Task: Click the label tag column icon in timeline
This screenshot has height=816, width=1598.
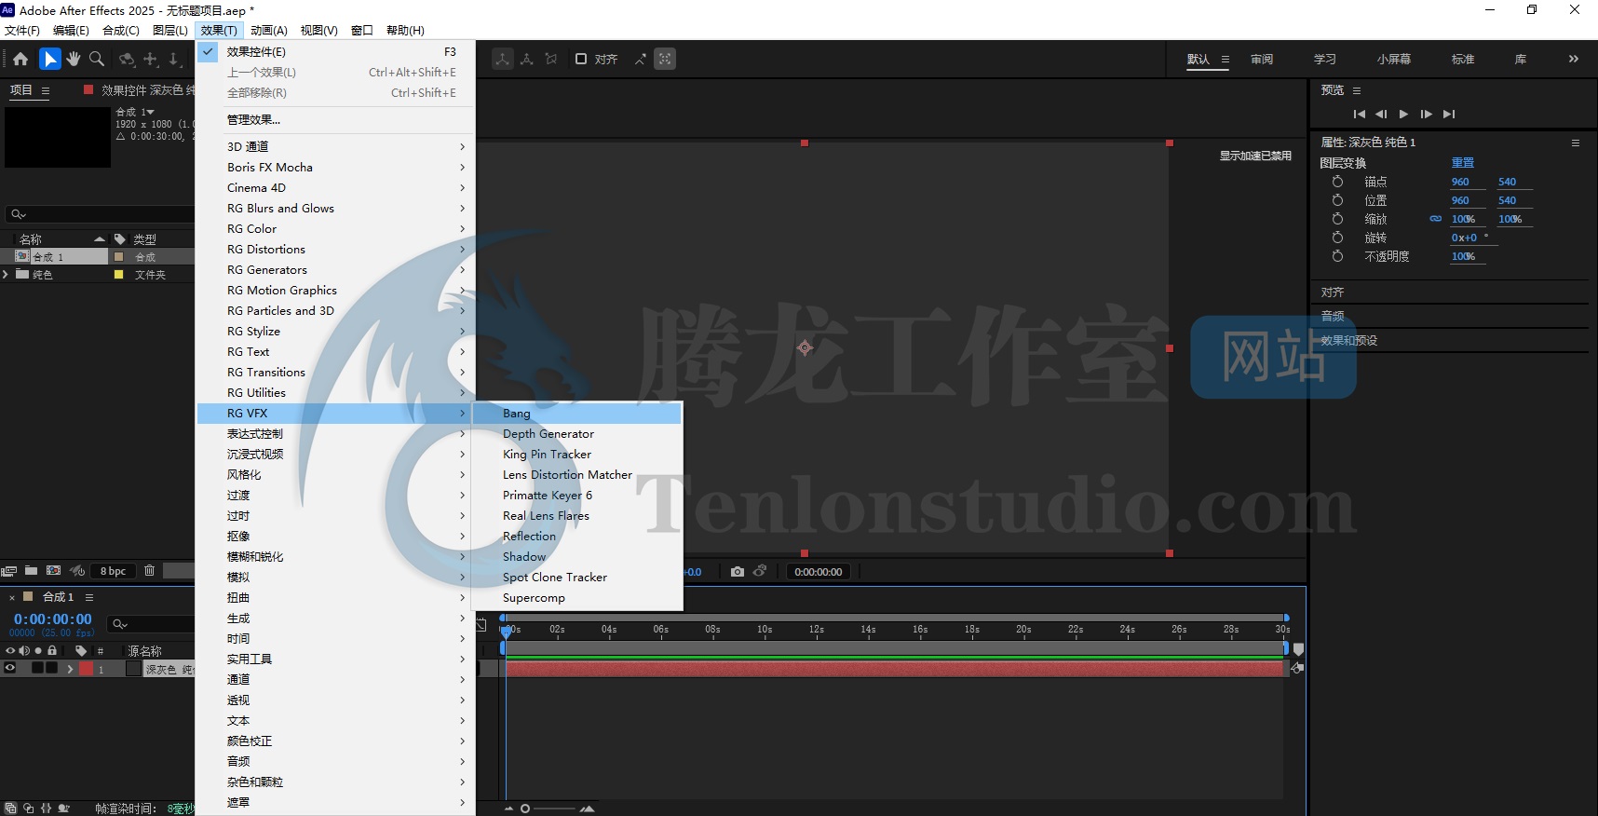Action: pos(81,650)
